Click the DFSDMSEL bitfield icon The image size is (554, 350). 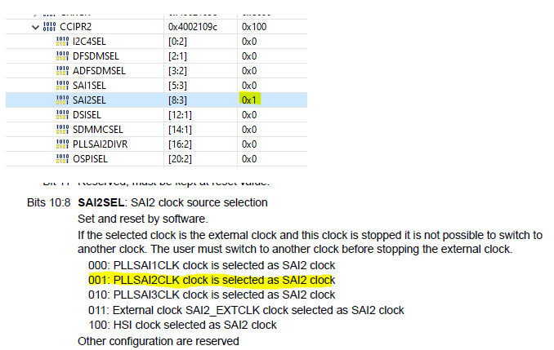tap(63, 55)
